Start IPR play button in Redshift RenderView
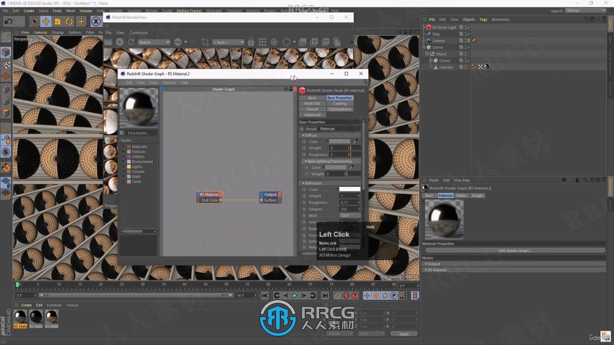 point(119,42)
